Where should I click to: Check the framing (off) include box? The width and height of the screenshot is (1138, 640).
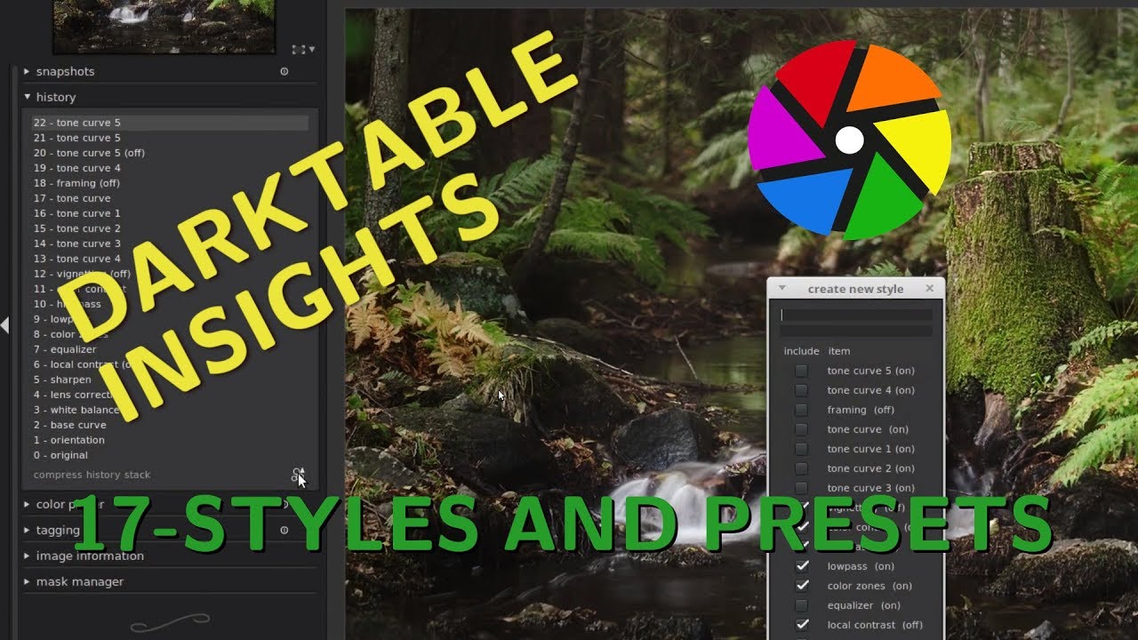coord(802,410)
